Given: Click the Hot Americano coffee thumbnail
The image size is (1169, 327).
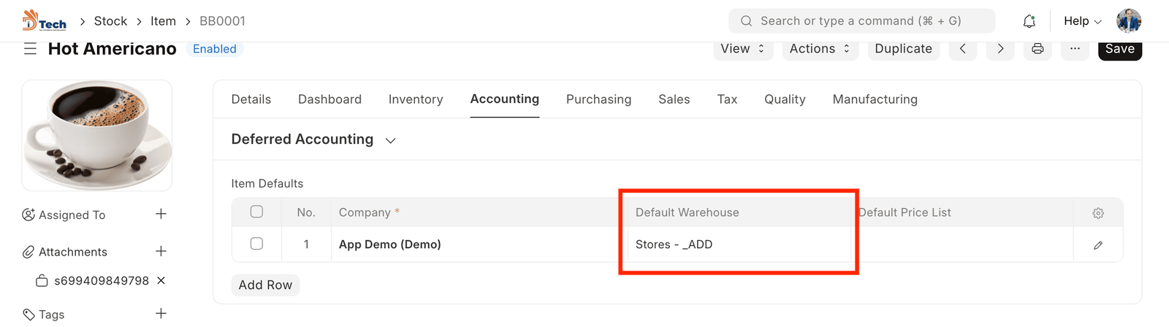Looking at the screenshot, I should click(x=97, y=136).
